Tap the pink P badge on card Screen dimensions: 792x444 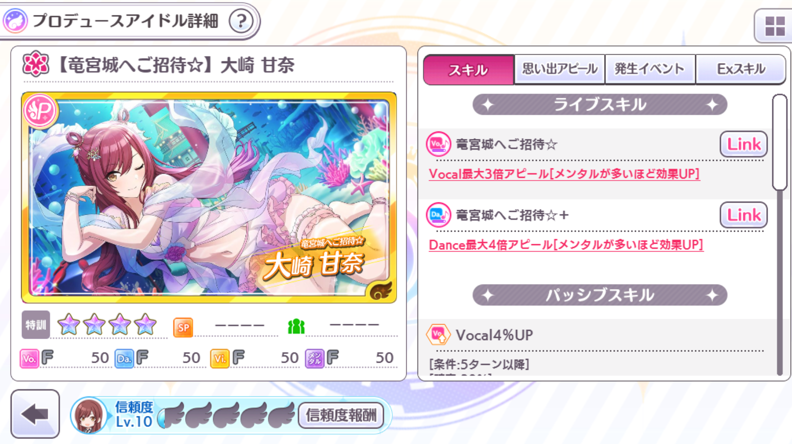41,111
